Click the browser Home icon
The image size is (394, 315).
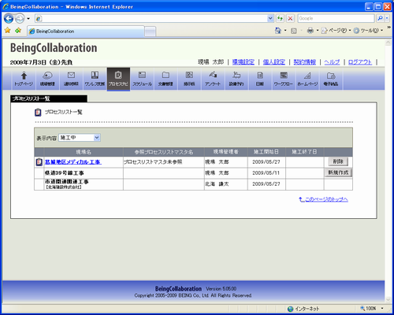(277, 31)
